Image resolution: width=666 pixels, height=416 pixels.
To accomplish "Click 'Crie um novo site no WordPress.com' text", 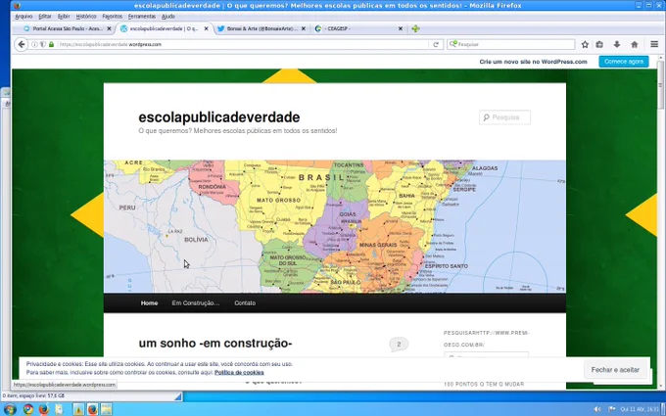I will pos(533,62).
